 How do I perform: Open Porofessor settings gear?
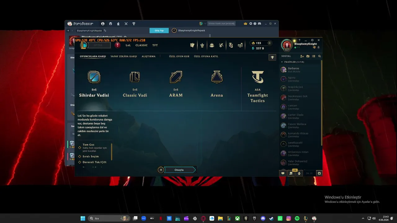251,24
